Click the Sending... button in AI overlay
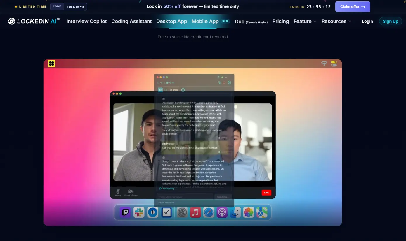The width and height of the screenshot is (406, 241). click(223, 197)
